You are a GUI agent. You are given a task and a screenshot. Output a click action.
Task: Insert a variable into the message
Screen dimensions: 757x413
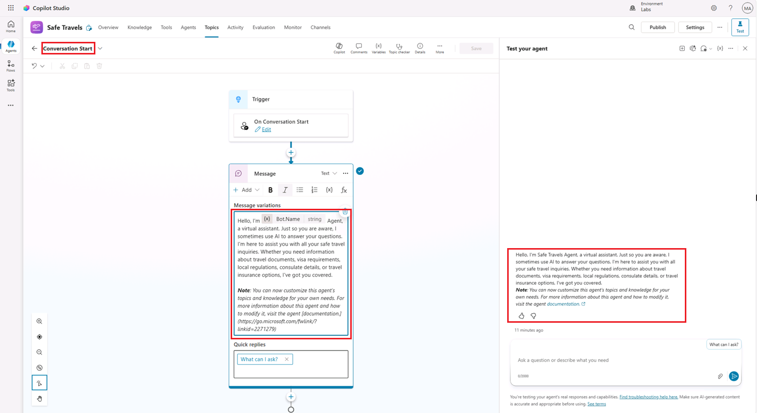click(329, 190)
